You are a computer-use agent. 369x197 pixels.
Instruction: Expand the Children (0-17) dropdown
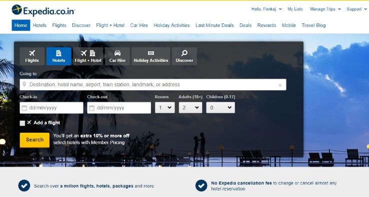tap(220, 108)
